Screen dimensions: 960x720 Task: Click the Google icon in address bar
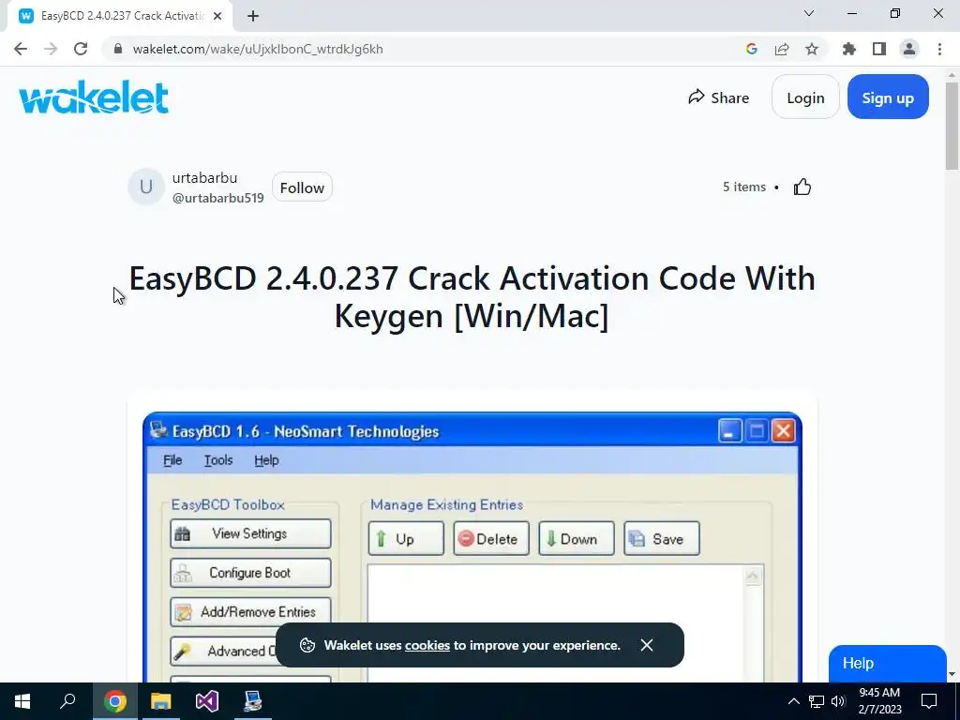coord(752,49)
